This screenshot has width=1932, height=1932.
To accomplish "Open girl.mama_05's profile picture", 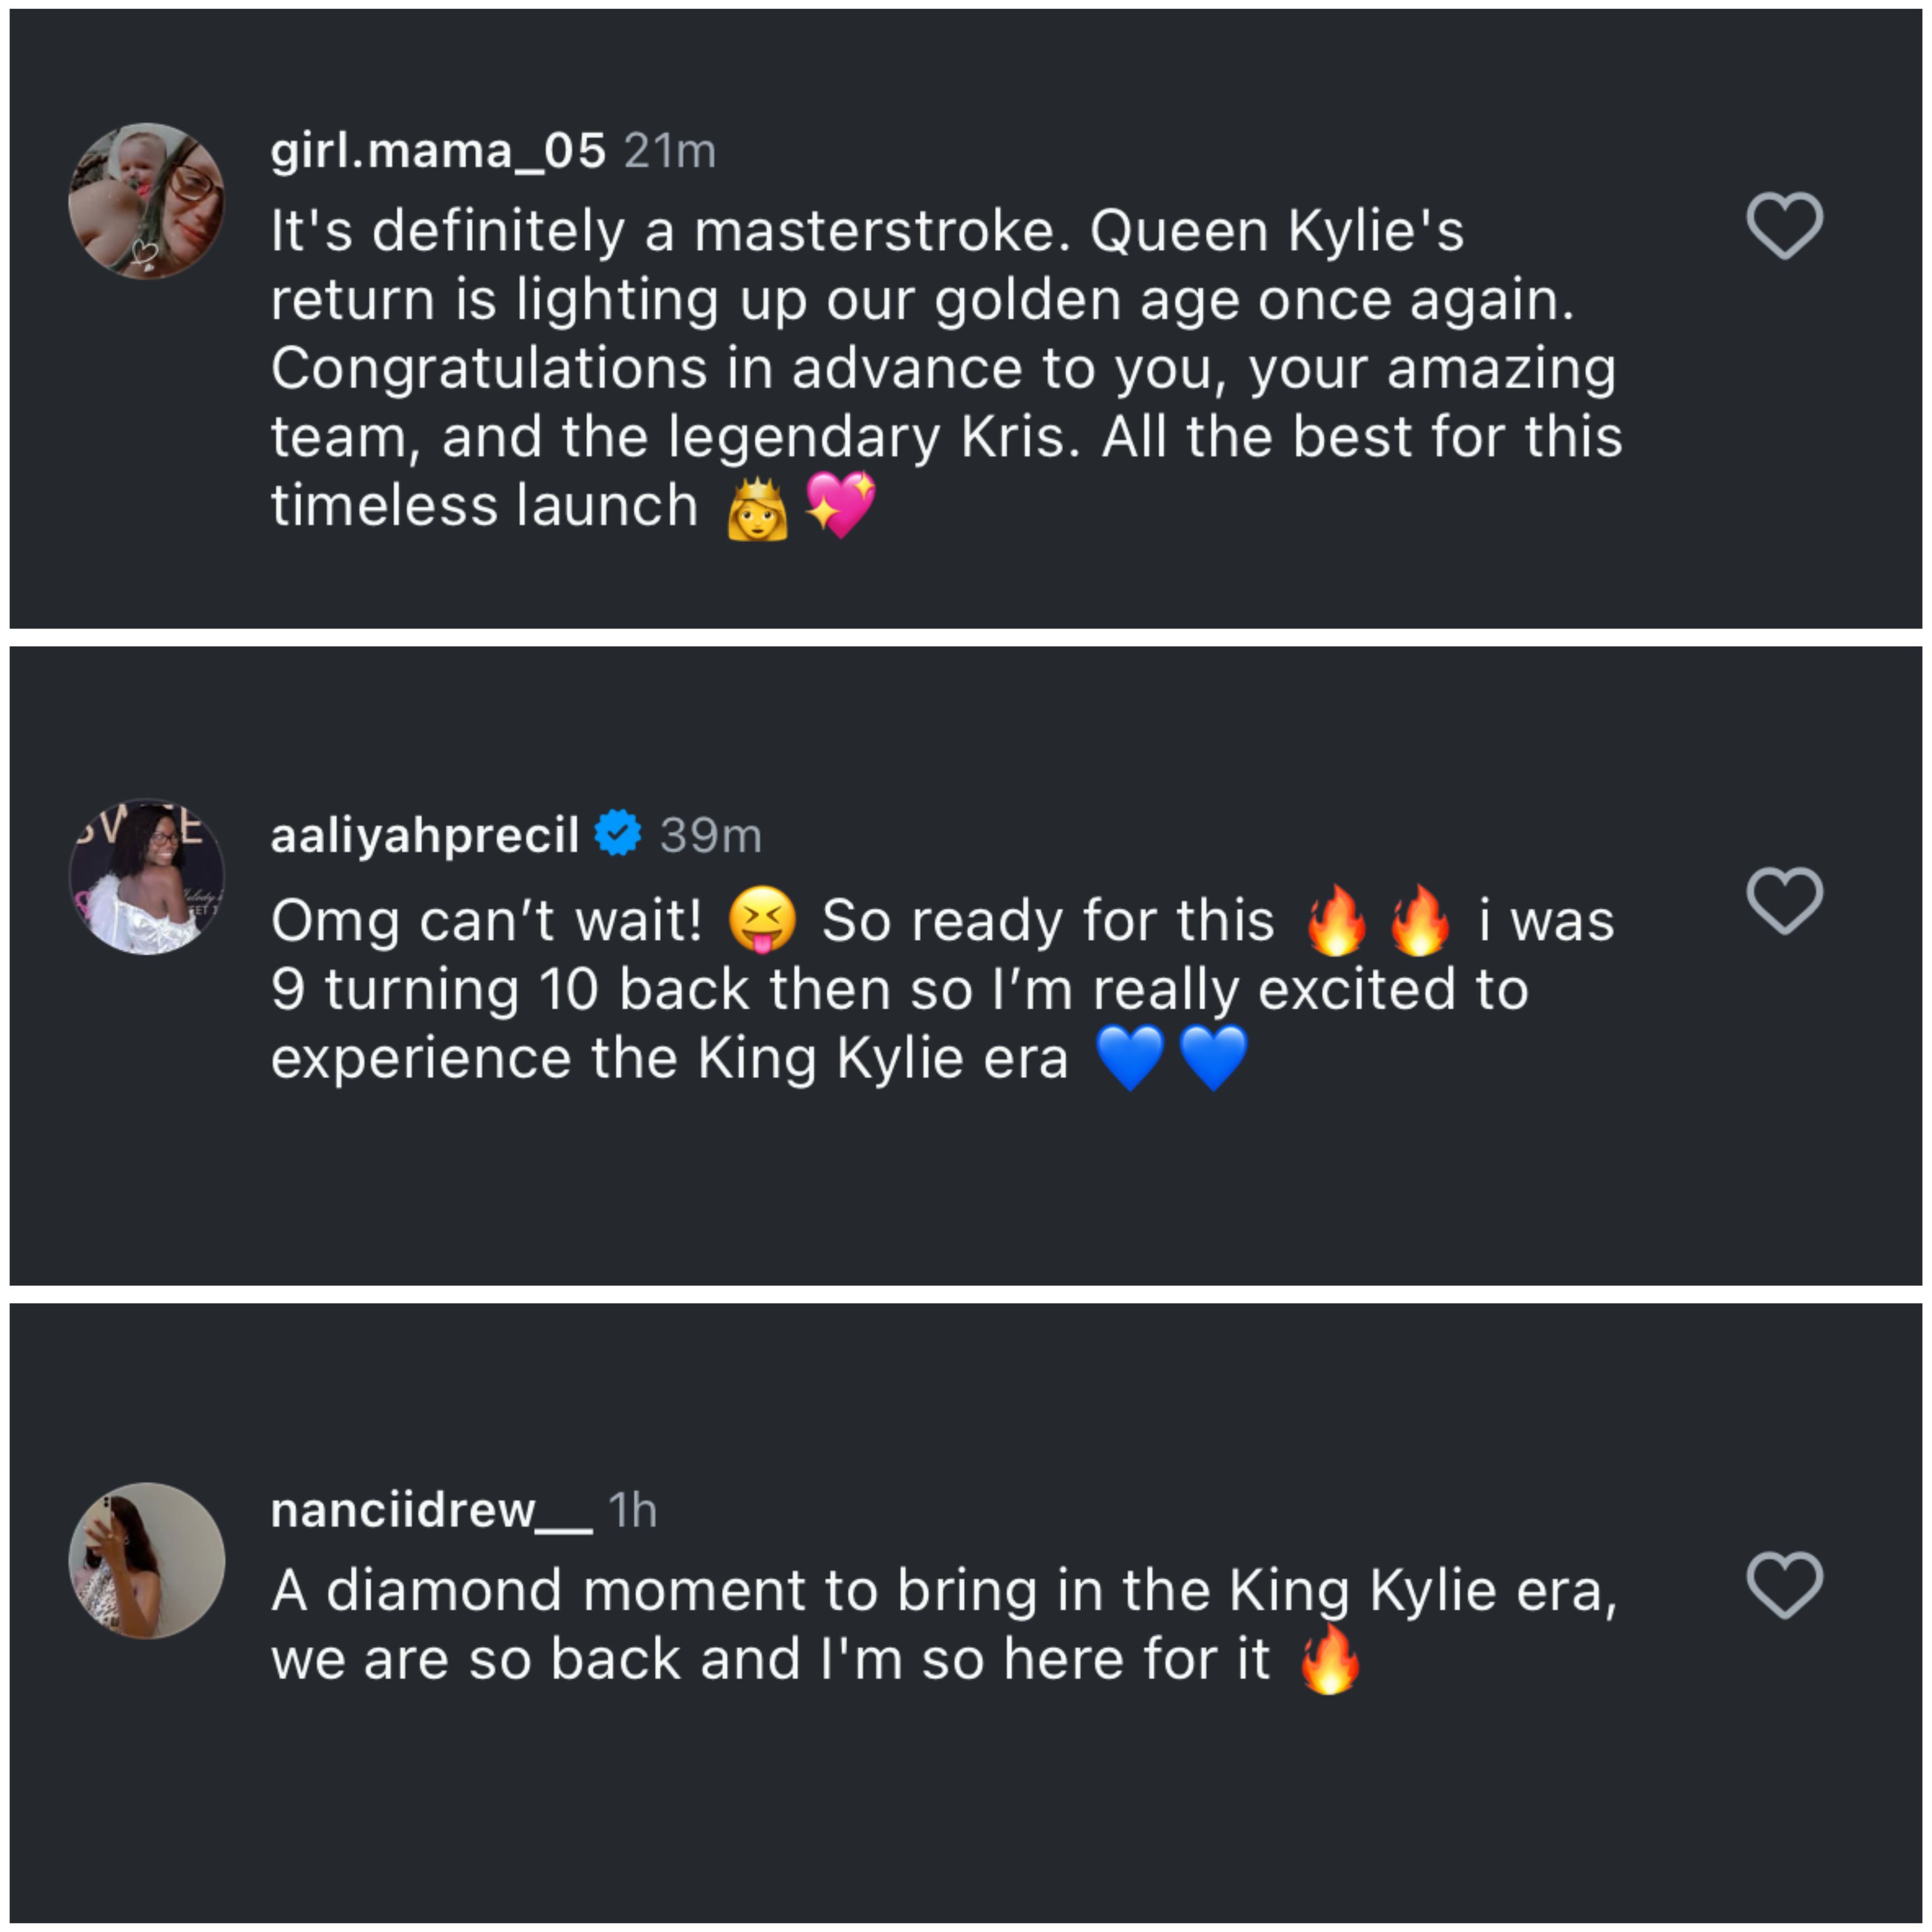I will click(146, 201).
